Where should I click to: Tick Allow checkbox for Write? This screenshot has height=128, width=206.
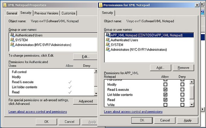click(165, 105)
